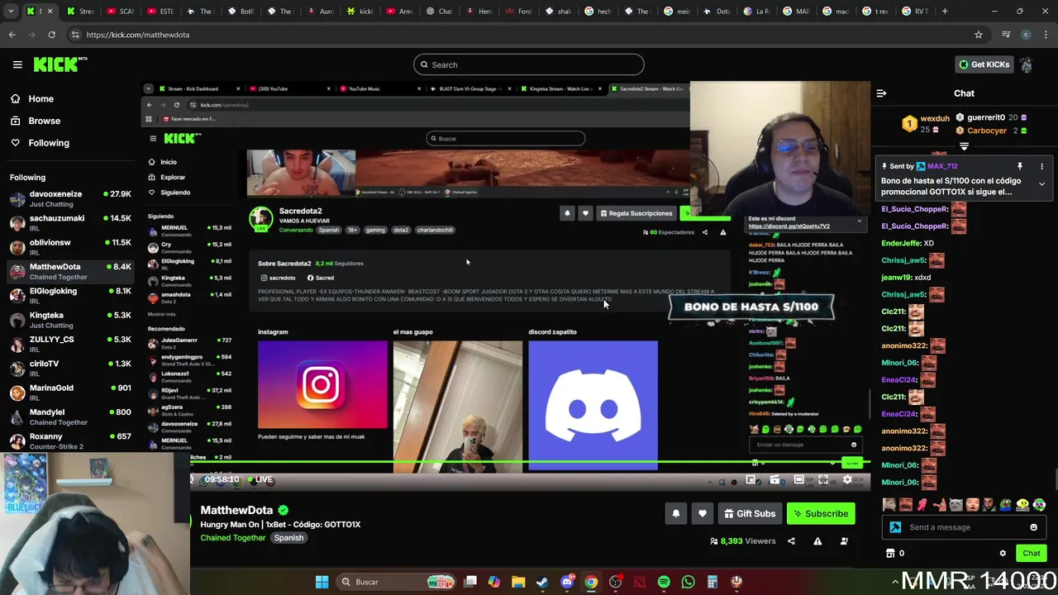Open a new browser tab

point(945,11)
